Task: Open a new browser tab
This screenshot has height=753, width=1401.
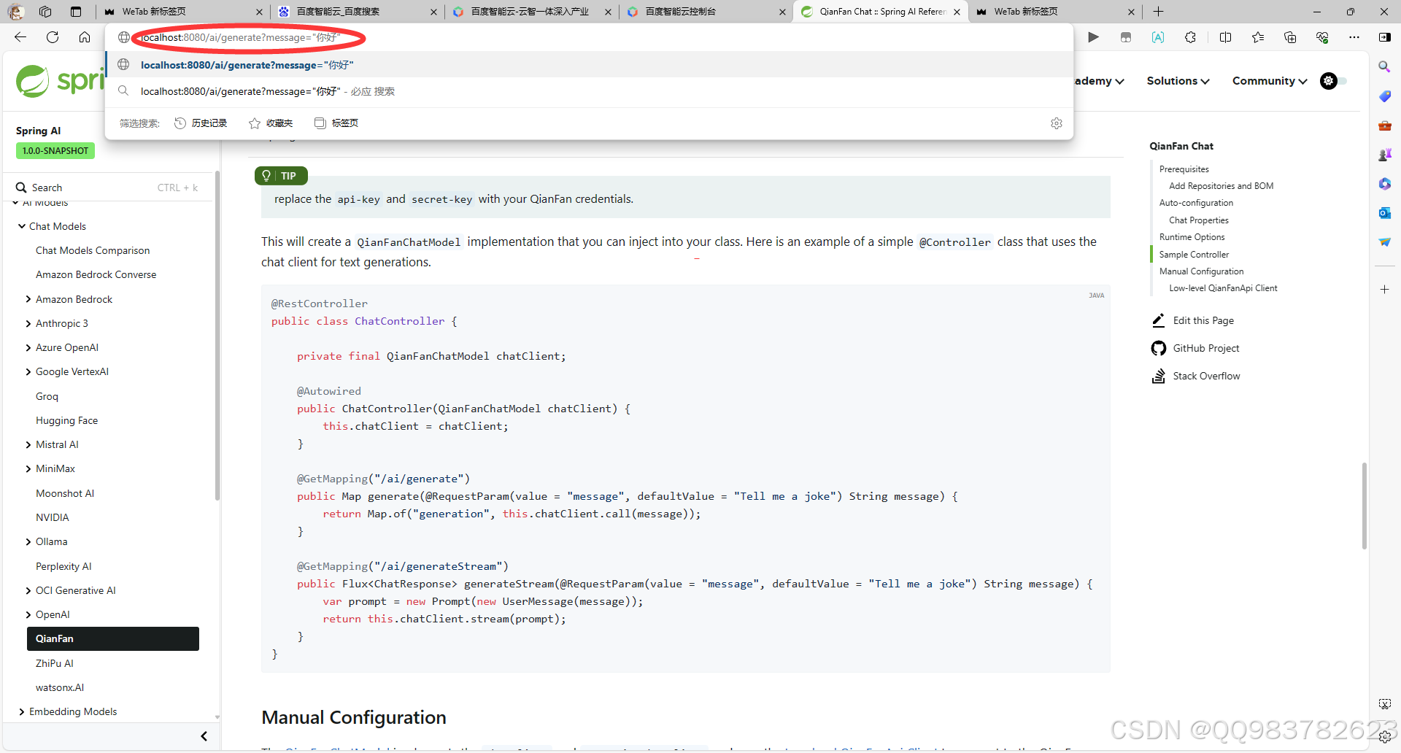Action: pos(1158,12)
